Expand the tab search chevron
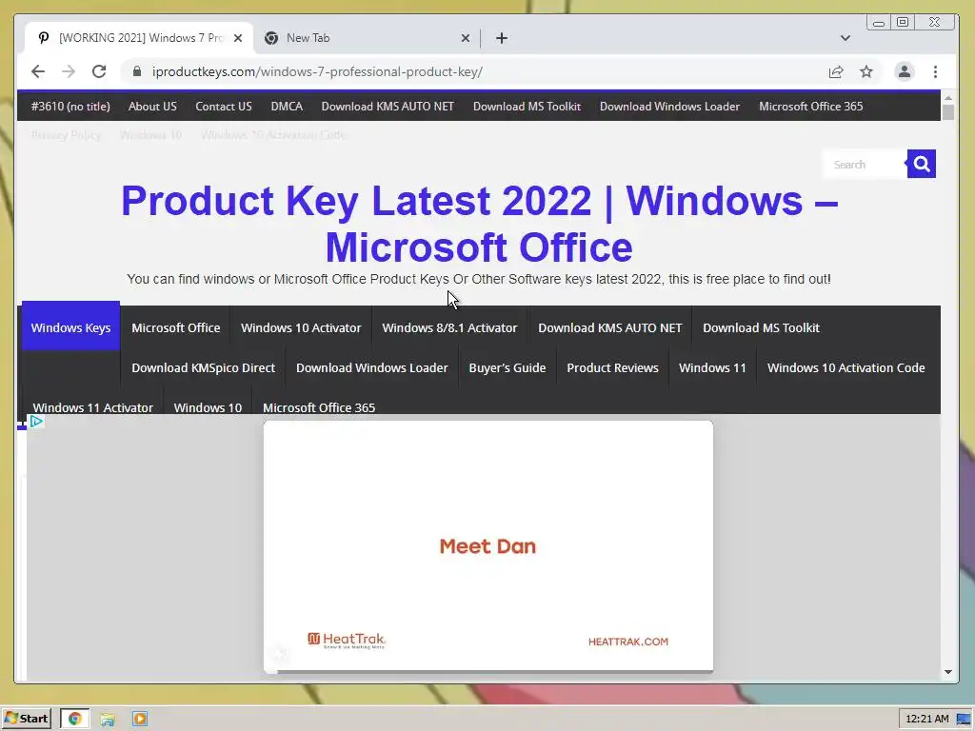This screenshot has width=975, height=731. coord(846,38)
